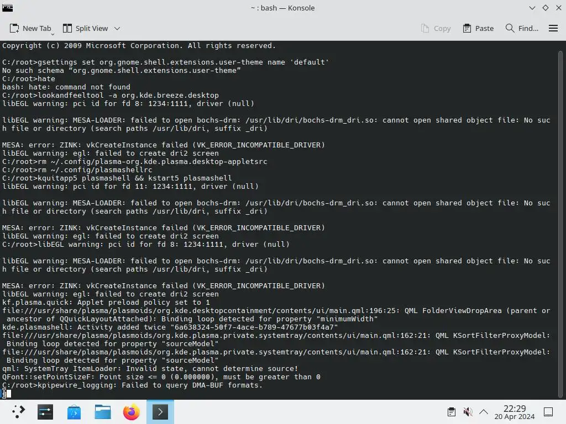Select the Konsole task in taskbar
The width and height of the screenshot is (566, 424).
click(160, 412)
